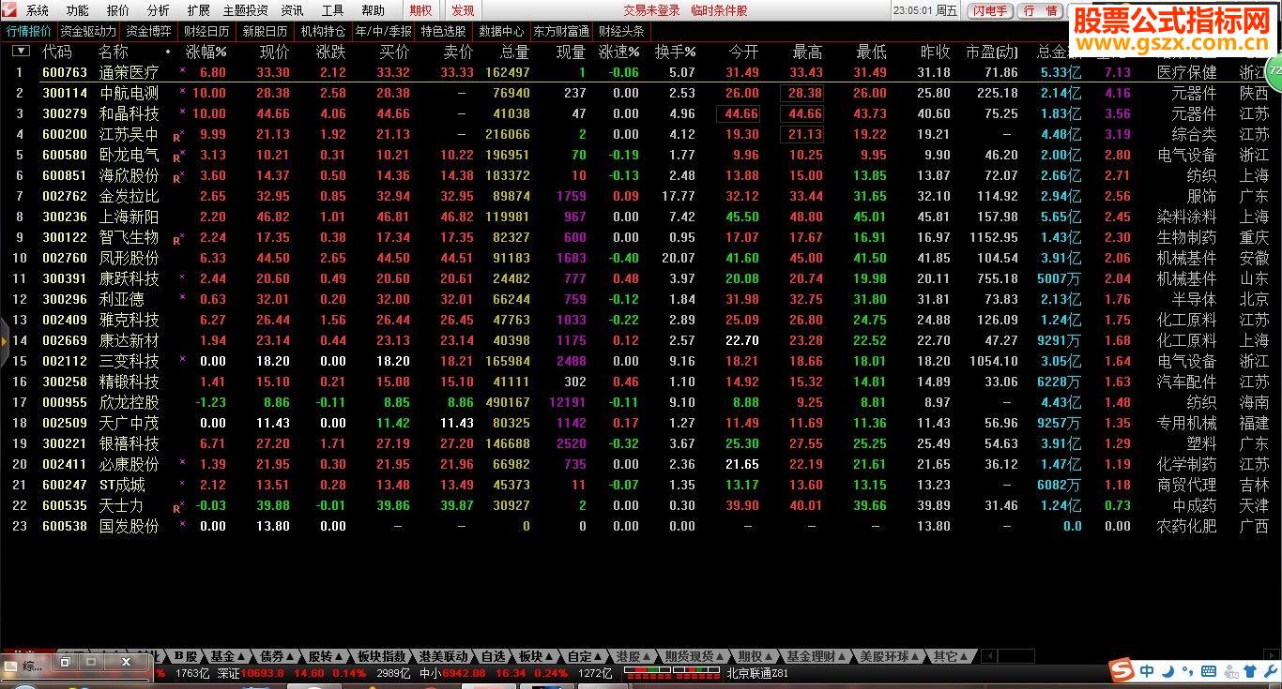Select the 欣龙控股 stock row
The width and height of the screenshot is (1282, 689).
coord(641,402)
